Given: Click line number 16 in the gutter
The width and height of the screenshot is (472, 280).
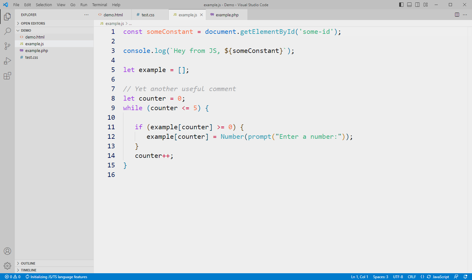Looking at the screenshot, I should click(x=111, y=175).
